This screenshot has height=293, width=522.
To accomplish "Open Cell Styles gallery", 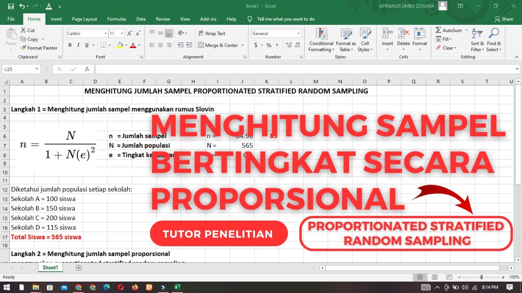I will 365,40.
